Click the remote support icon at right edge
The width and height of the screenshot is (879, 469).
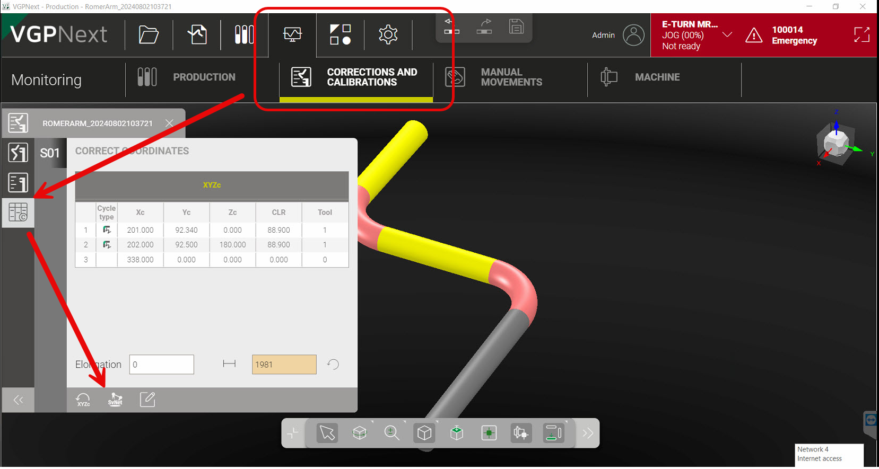pyautogui.click(x=871, y=421)
